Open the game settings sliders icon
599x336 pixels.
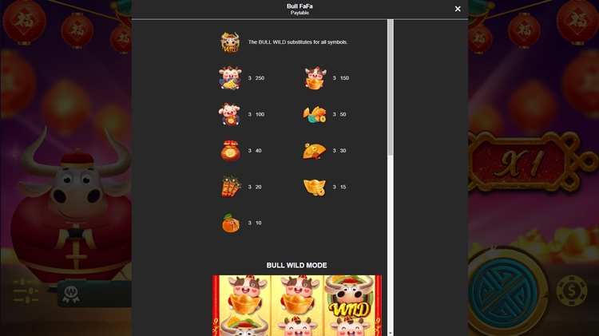pyautogui.click(x=26, y=291)
